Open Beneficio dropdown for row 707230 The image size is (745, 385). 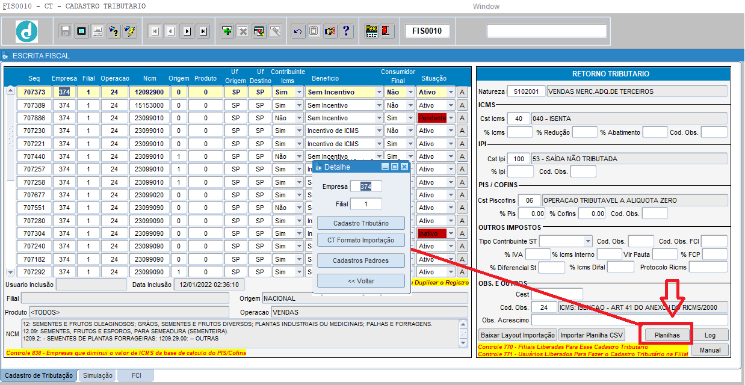[x=379, y=131]
